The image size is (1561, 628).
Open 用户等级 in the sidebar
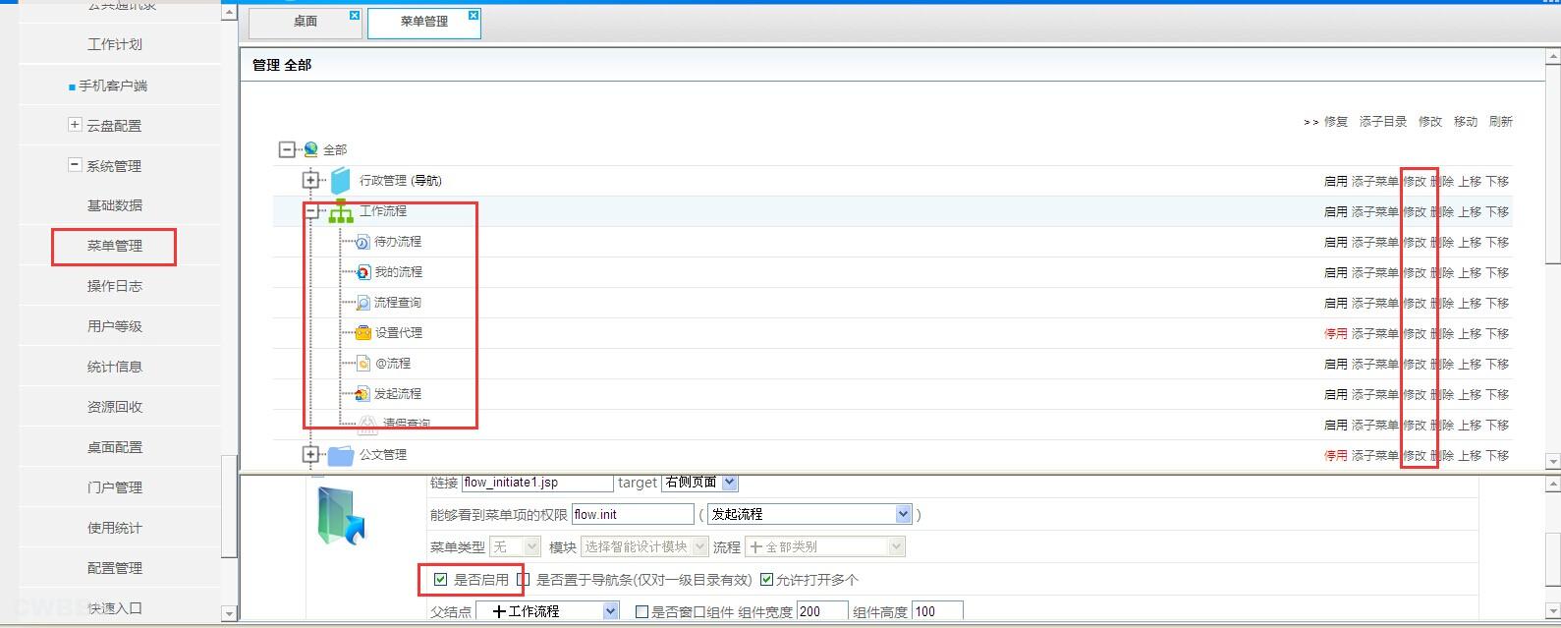[x=115, y=326]
